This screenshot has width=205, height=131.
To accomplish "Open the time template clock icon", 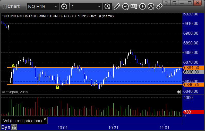I will (x=107, y=6).
